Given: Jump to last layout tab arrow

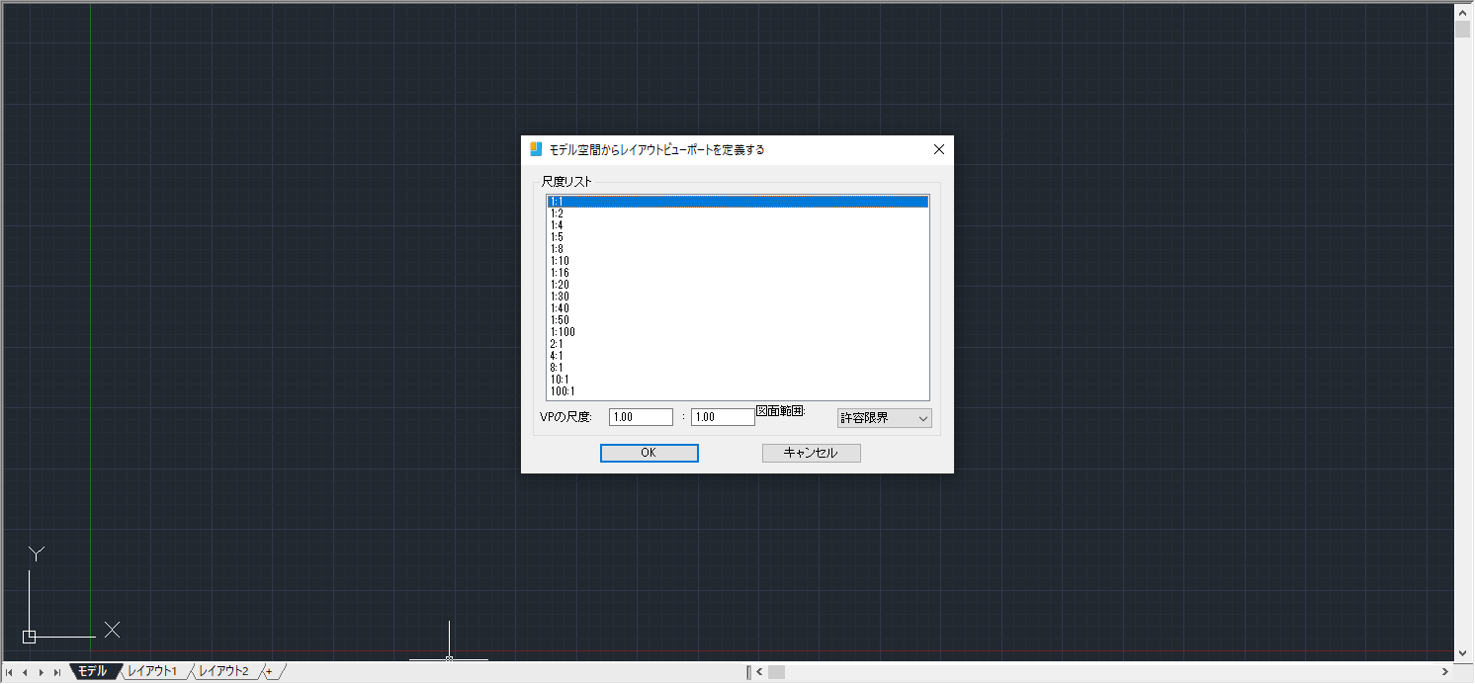Looking at the screenshot, I should [x=56, y=673].
